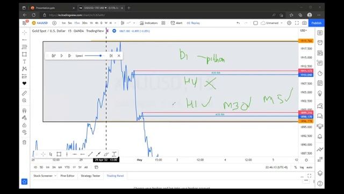The width and height of the screenshot is (344, 194).
Task: Open the USD currency dropdown
Action: point(304,31)
